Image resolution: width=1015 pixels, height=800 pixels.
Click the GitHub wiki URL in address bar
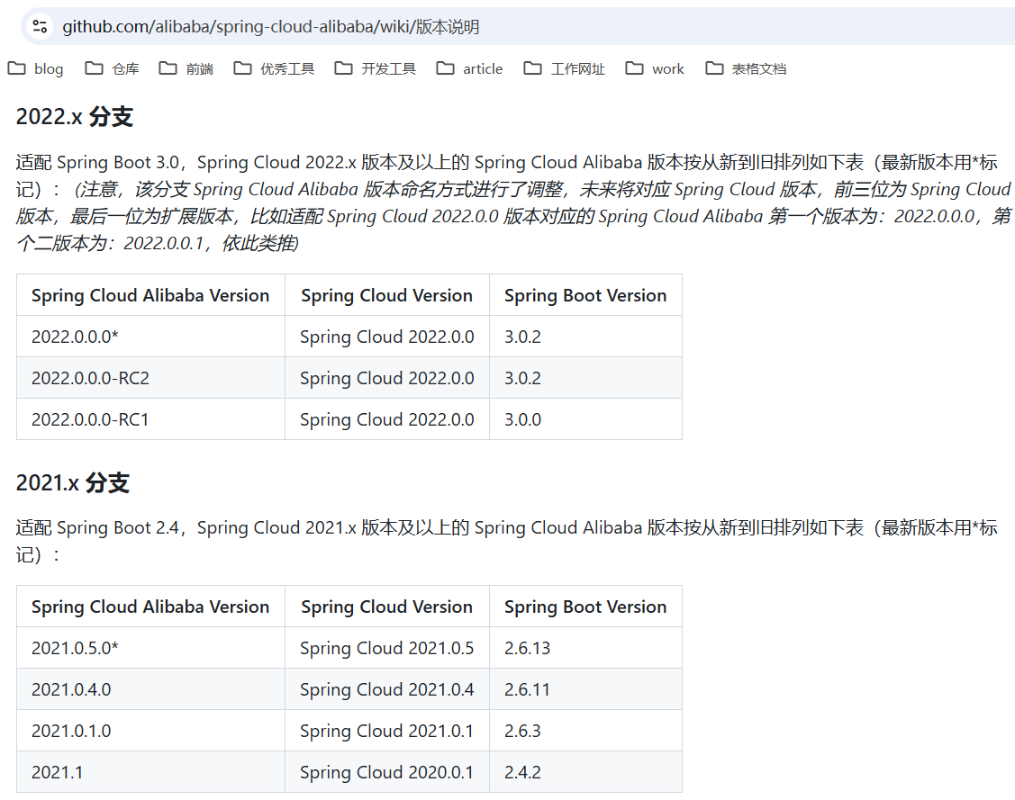point(270,27)
